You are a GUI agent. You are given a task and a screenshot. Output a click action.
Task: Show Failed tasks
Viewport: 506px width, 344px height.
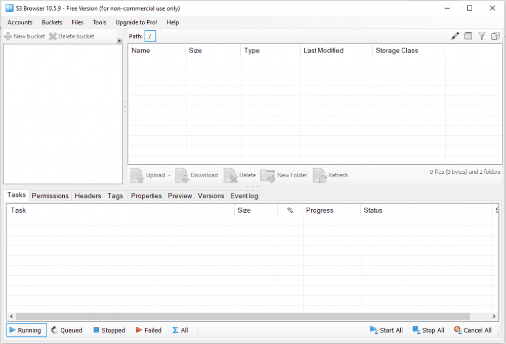[x=149, y=330]
